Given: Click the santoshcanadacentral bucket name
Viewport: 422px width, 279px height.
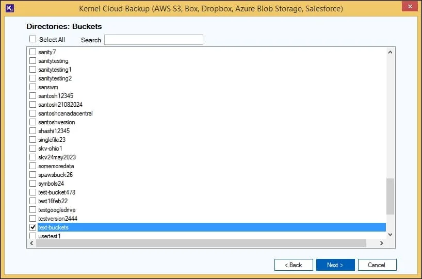Looking at the screenshot, I should tap(66, 113).
